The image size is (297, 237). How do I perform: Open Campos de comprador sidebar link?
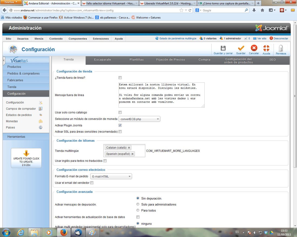click(21, 109)
